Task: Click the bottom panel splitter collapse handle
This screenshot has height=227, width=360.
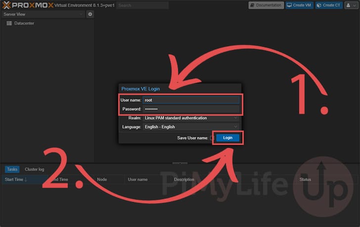Action: (x=180, y=163)
